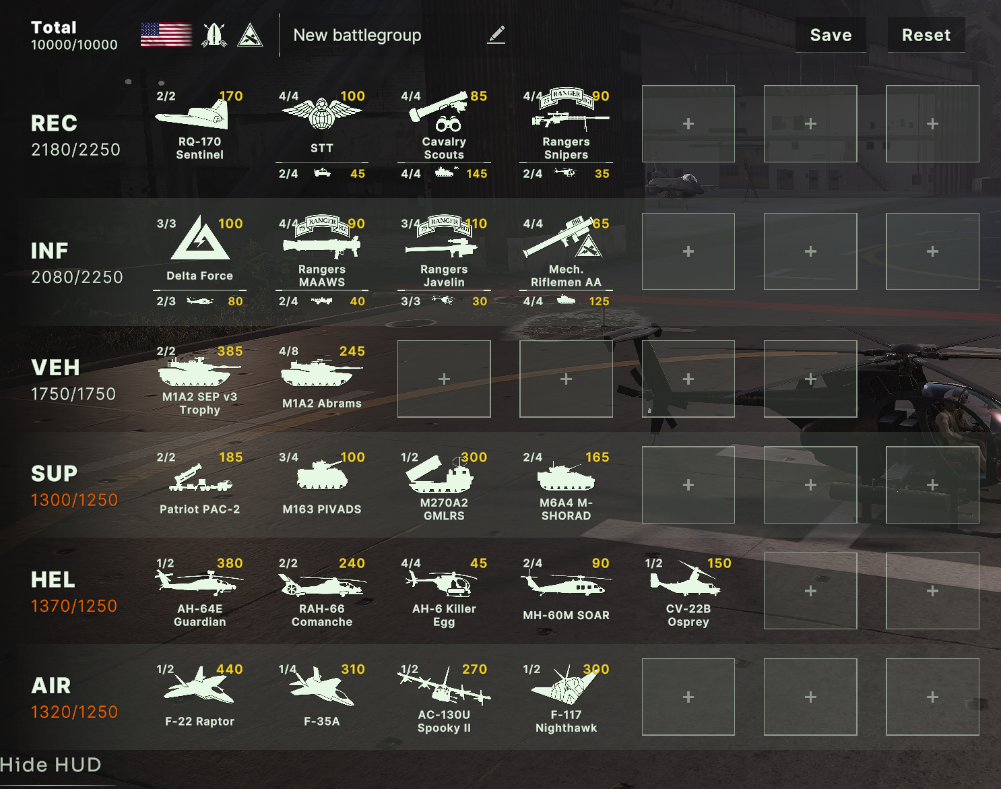Screen dimensions: 1001x789
Task: Add unit in first empty SUP slot
Action: pos(688,485)
